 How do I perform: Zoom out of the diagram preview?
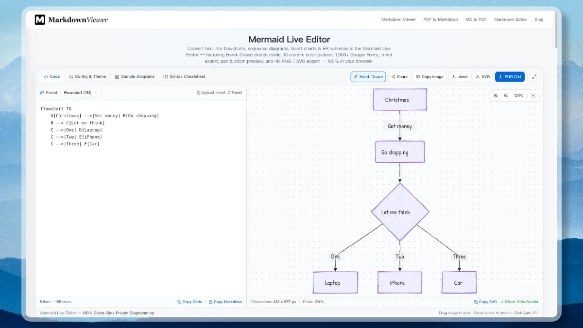click(x=506, y=96)
